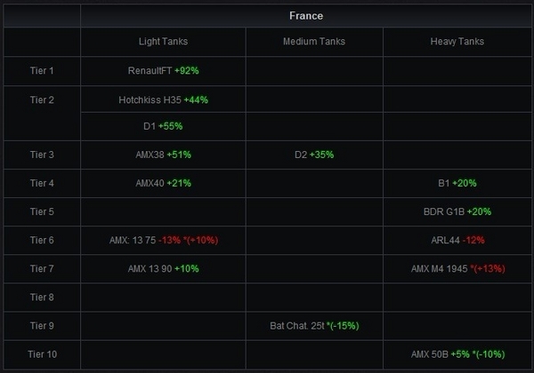Select the Medium Tanks column header
Screen dimensions: 534x373
point(313,42)
